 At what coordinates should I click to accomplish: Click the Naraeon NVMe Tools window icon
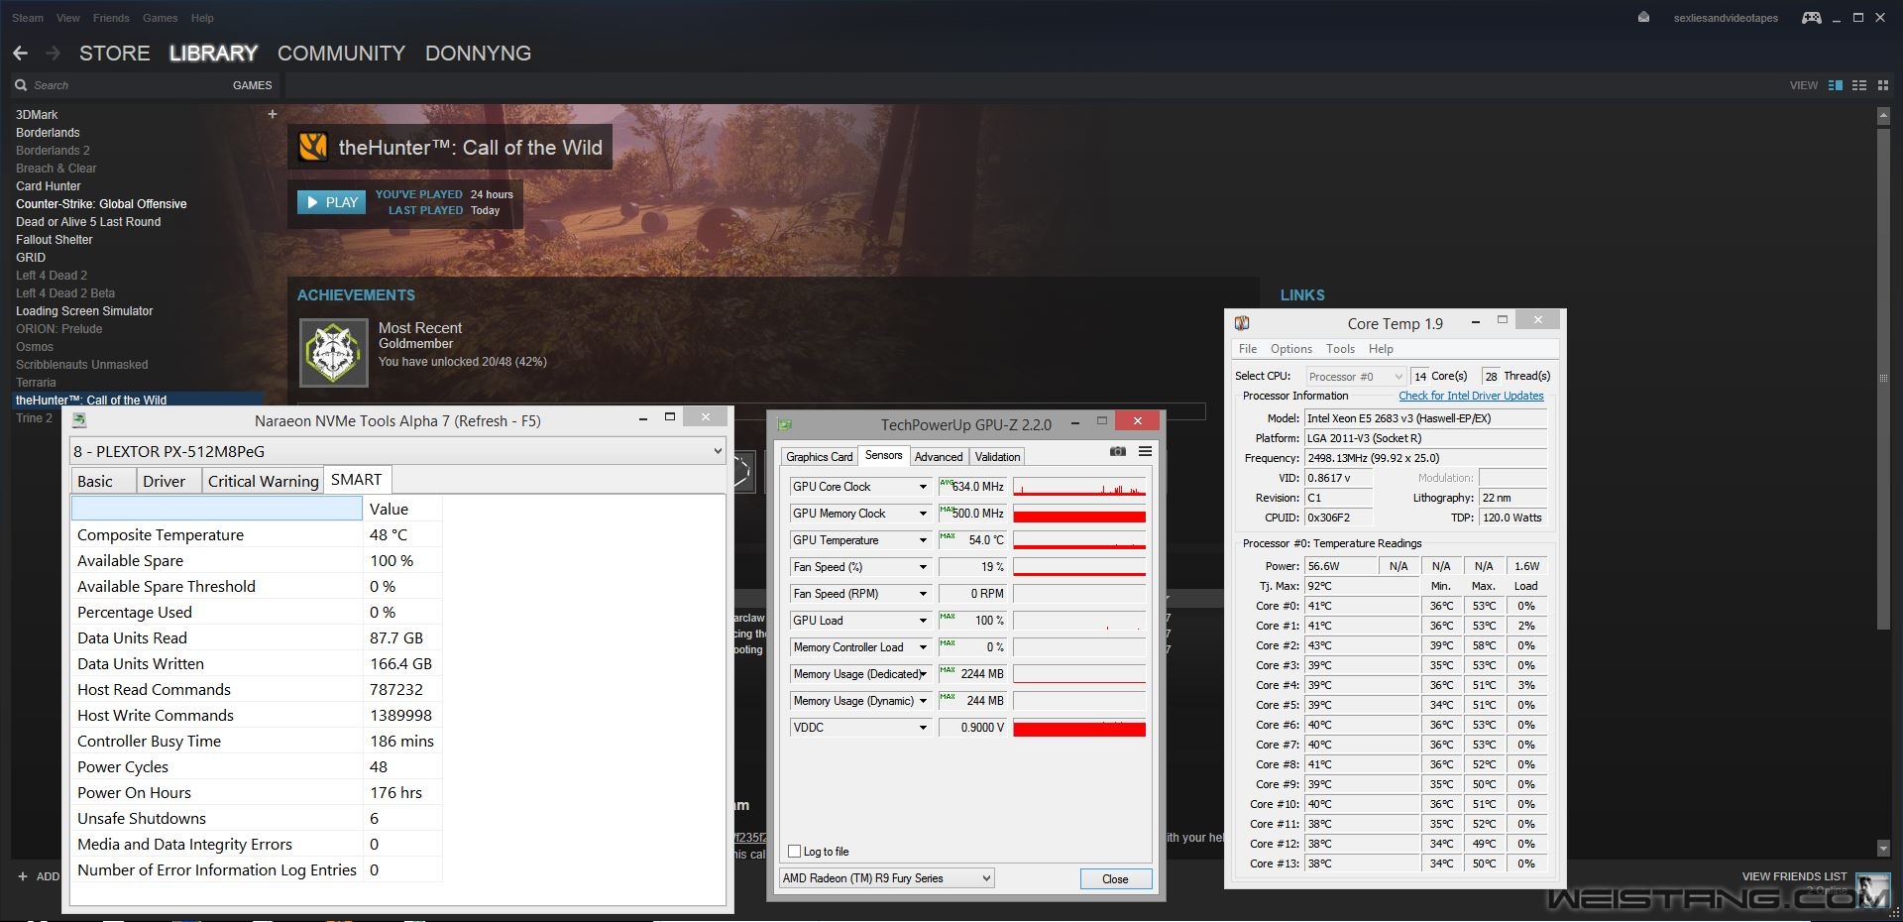pos(79,420)
